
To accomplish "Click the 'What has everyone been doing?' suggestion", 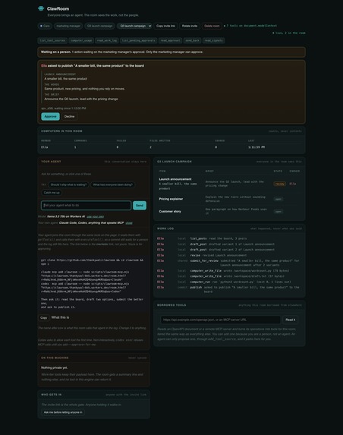I will [x=112, y=184].
